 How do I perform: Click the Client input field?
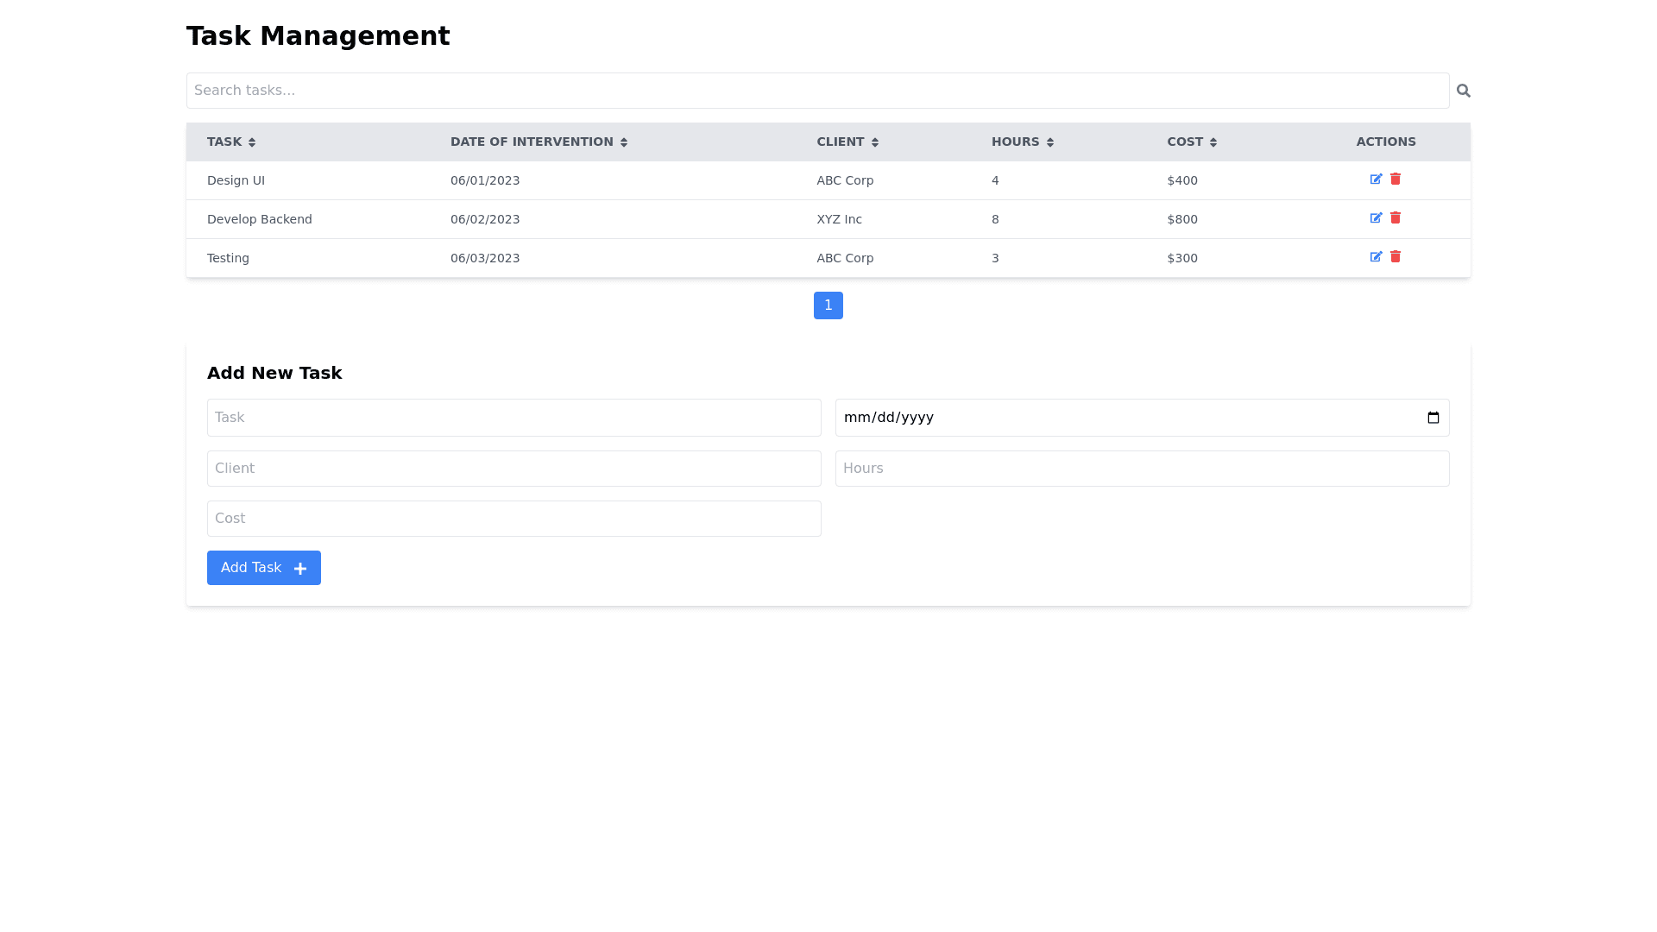[x=513, y=469]
